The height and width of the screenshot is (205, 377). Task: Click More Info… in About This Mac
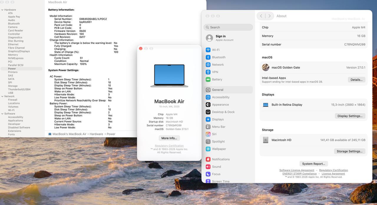169,138
